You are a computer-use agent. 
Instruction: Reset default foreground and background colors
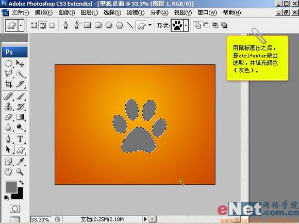tap(7, 198)
